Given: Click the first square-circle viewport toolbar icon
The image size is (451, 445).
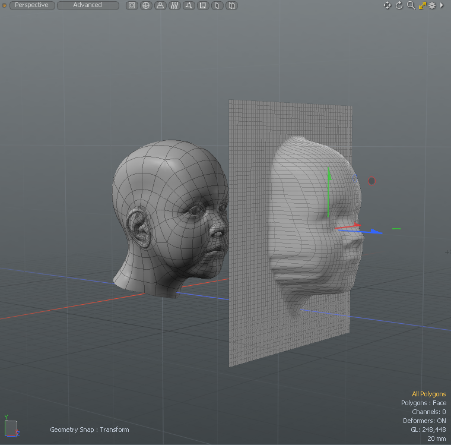Looking at the screenshot, I should (x=132, y=5).
